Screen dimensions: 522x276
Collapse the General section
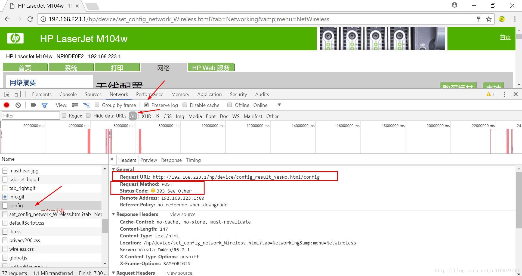[113, 169]
